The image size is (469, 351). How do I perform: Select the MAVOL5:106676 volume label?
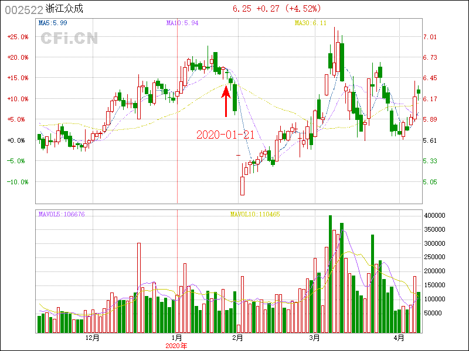[x=62, y=215]
